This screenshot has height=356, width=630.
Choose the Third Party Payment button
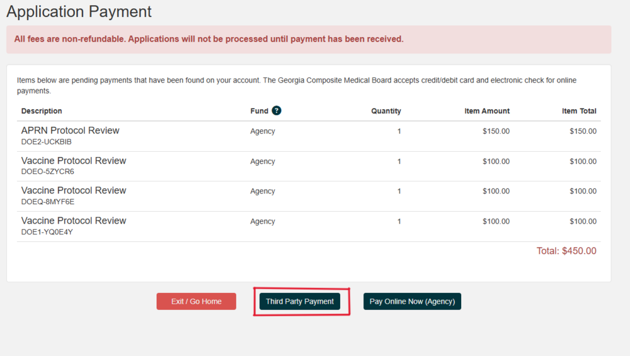click(300, 301)
